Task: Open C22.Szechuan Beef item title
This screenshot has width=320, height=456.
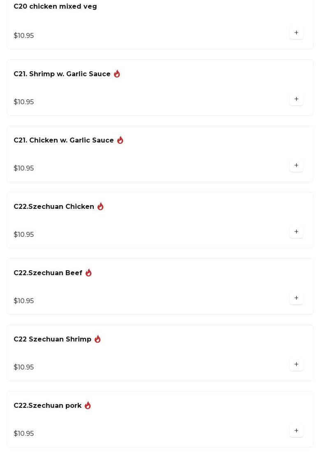Action: 48,273
